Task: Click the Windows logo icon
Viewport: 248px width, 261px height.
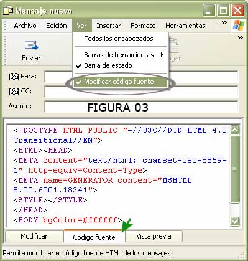Action: tap(239, 26)
